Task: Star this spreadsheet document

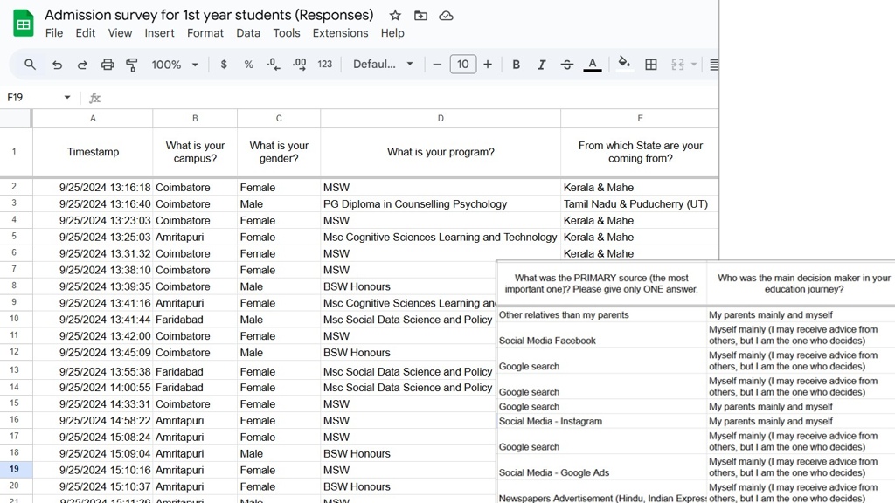Action: click(395, 16)
